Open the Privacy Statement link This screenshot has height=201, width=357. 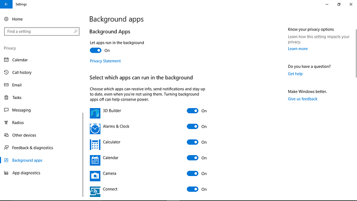(105, 61)
